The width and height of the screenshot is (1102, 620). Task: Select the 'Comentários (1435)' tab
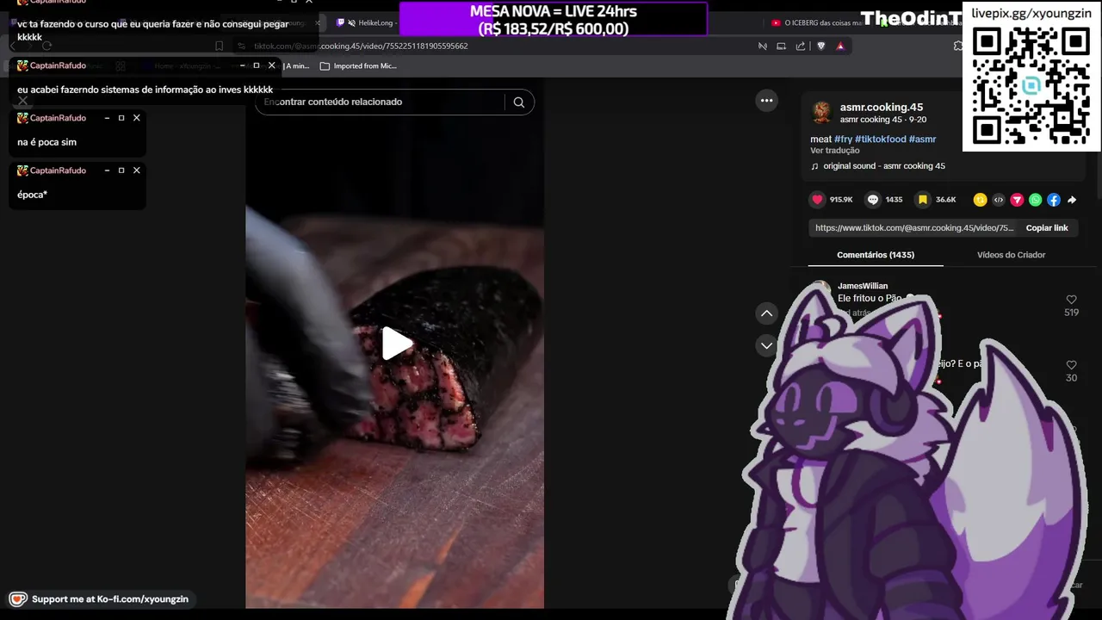click(876, 255)
